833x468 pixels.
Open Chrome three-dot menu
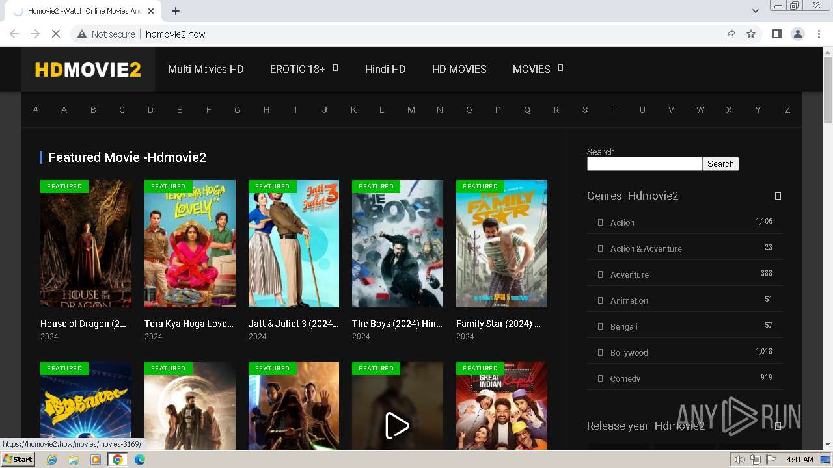tap(819, 34)
